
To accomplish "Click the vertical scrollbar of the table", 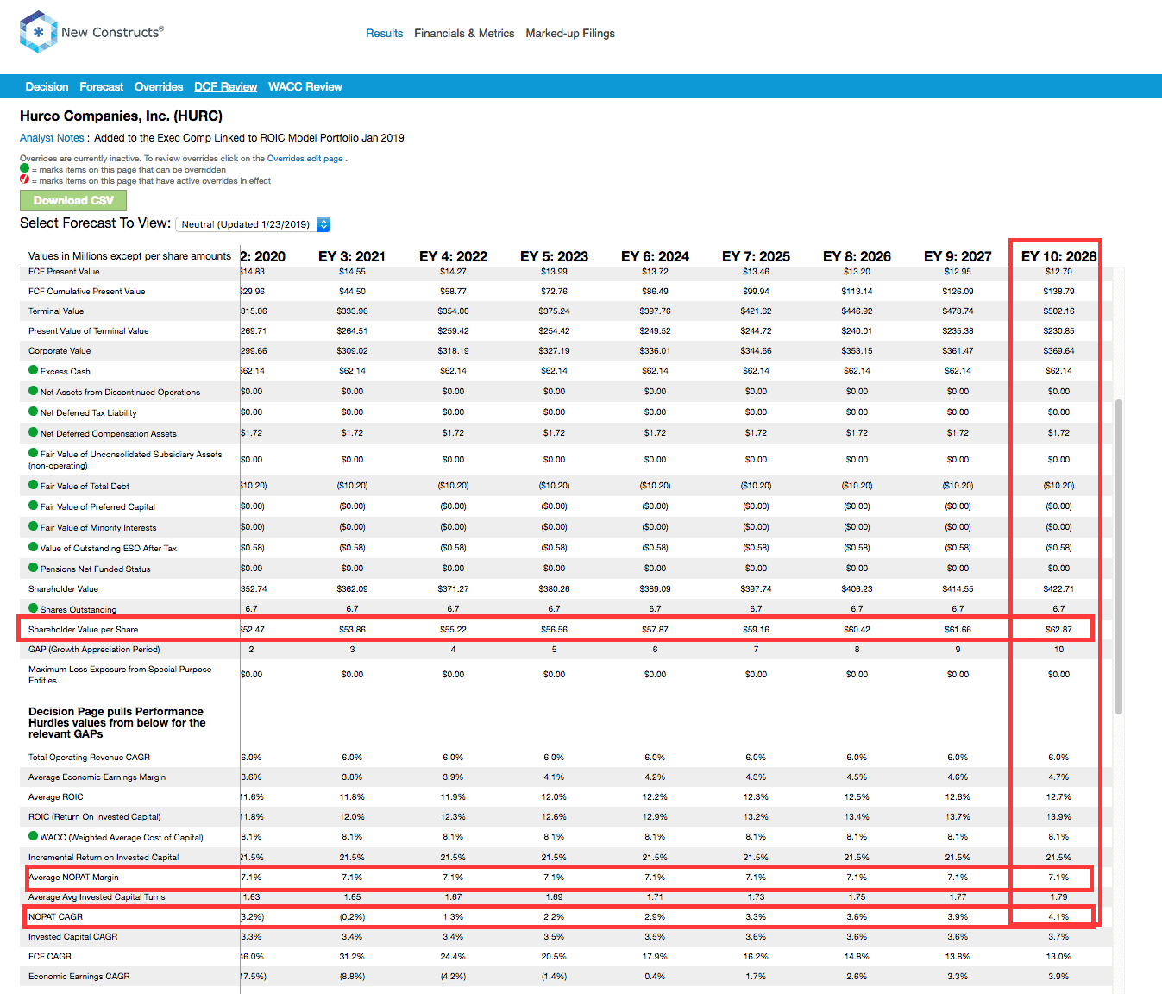I will pos(1118,557).
